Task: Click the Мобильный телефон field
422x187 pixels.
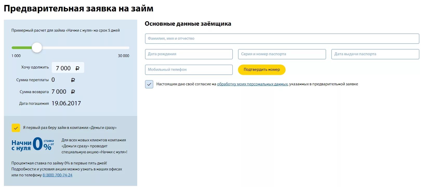Action: tap(189, 70)
